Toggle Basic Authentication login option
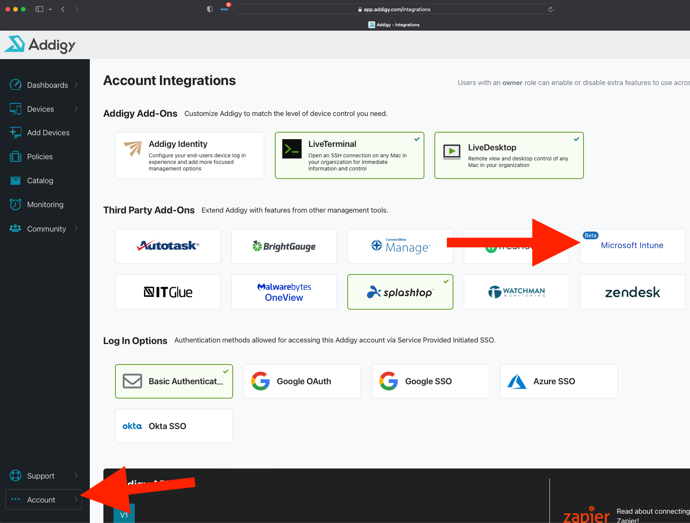The height and width of the screenshot is (523, 690). click(173, 381)
